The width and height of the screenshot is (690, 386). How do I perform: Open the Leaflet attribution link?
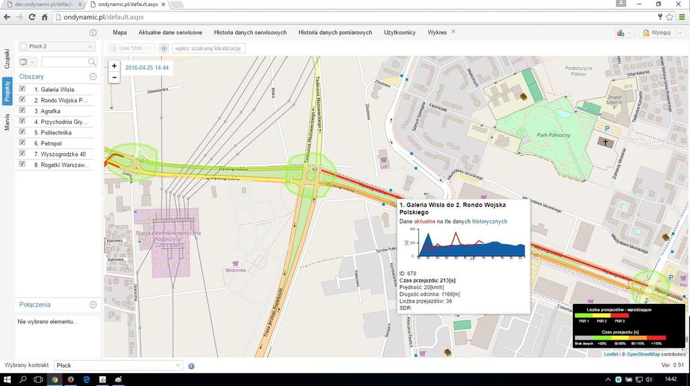point(610,354)
